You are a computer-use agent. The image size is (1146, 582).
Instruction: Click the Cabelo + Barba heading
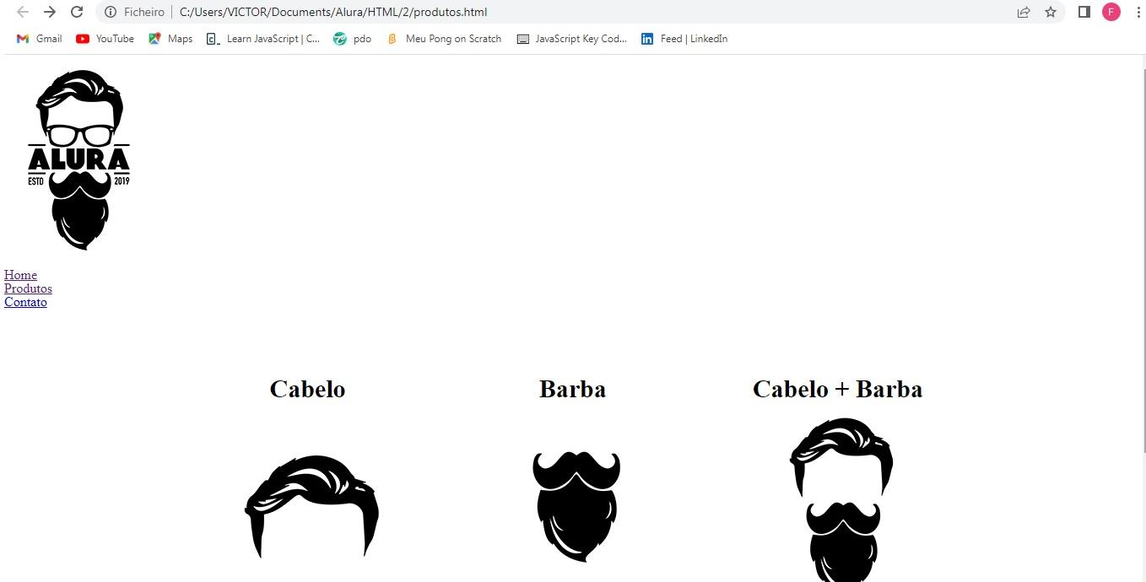(x=837, y=389)
